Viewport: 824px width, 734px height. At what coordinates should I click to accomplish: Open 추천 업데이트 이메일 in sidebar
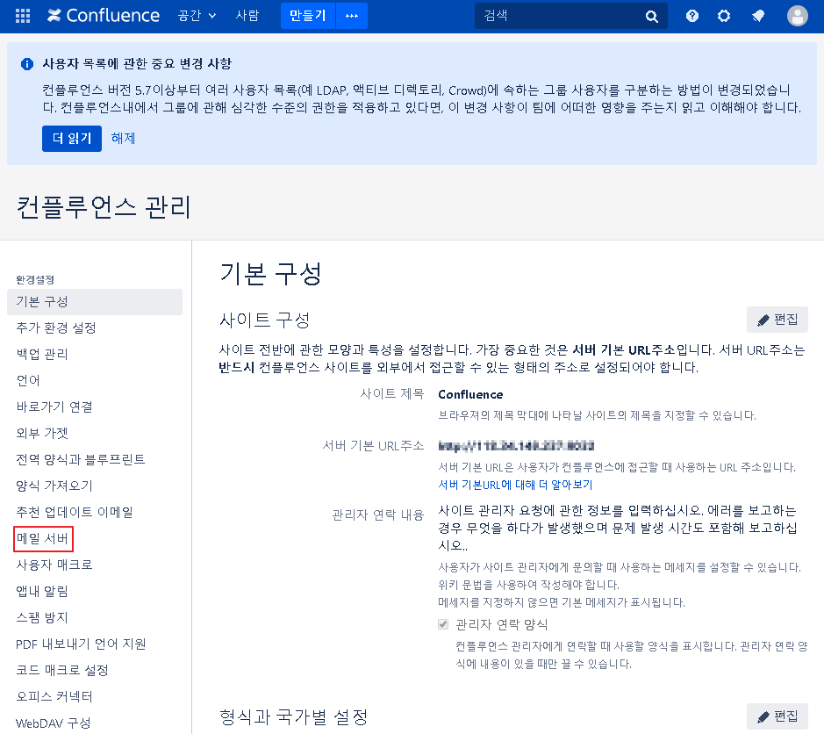tap(74, 512)
